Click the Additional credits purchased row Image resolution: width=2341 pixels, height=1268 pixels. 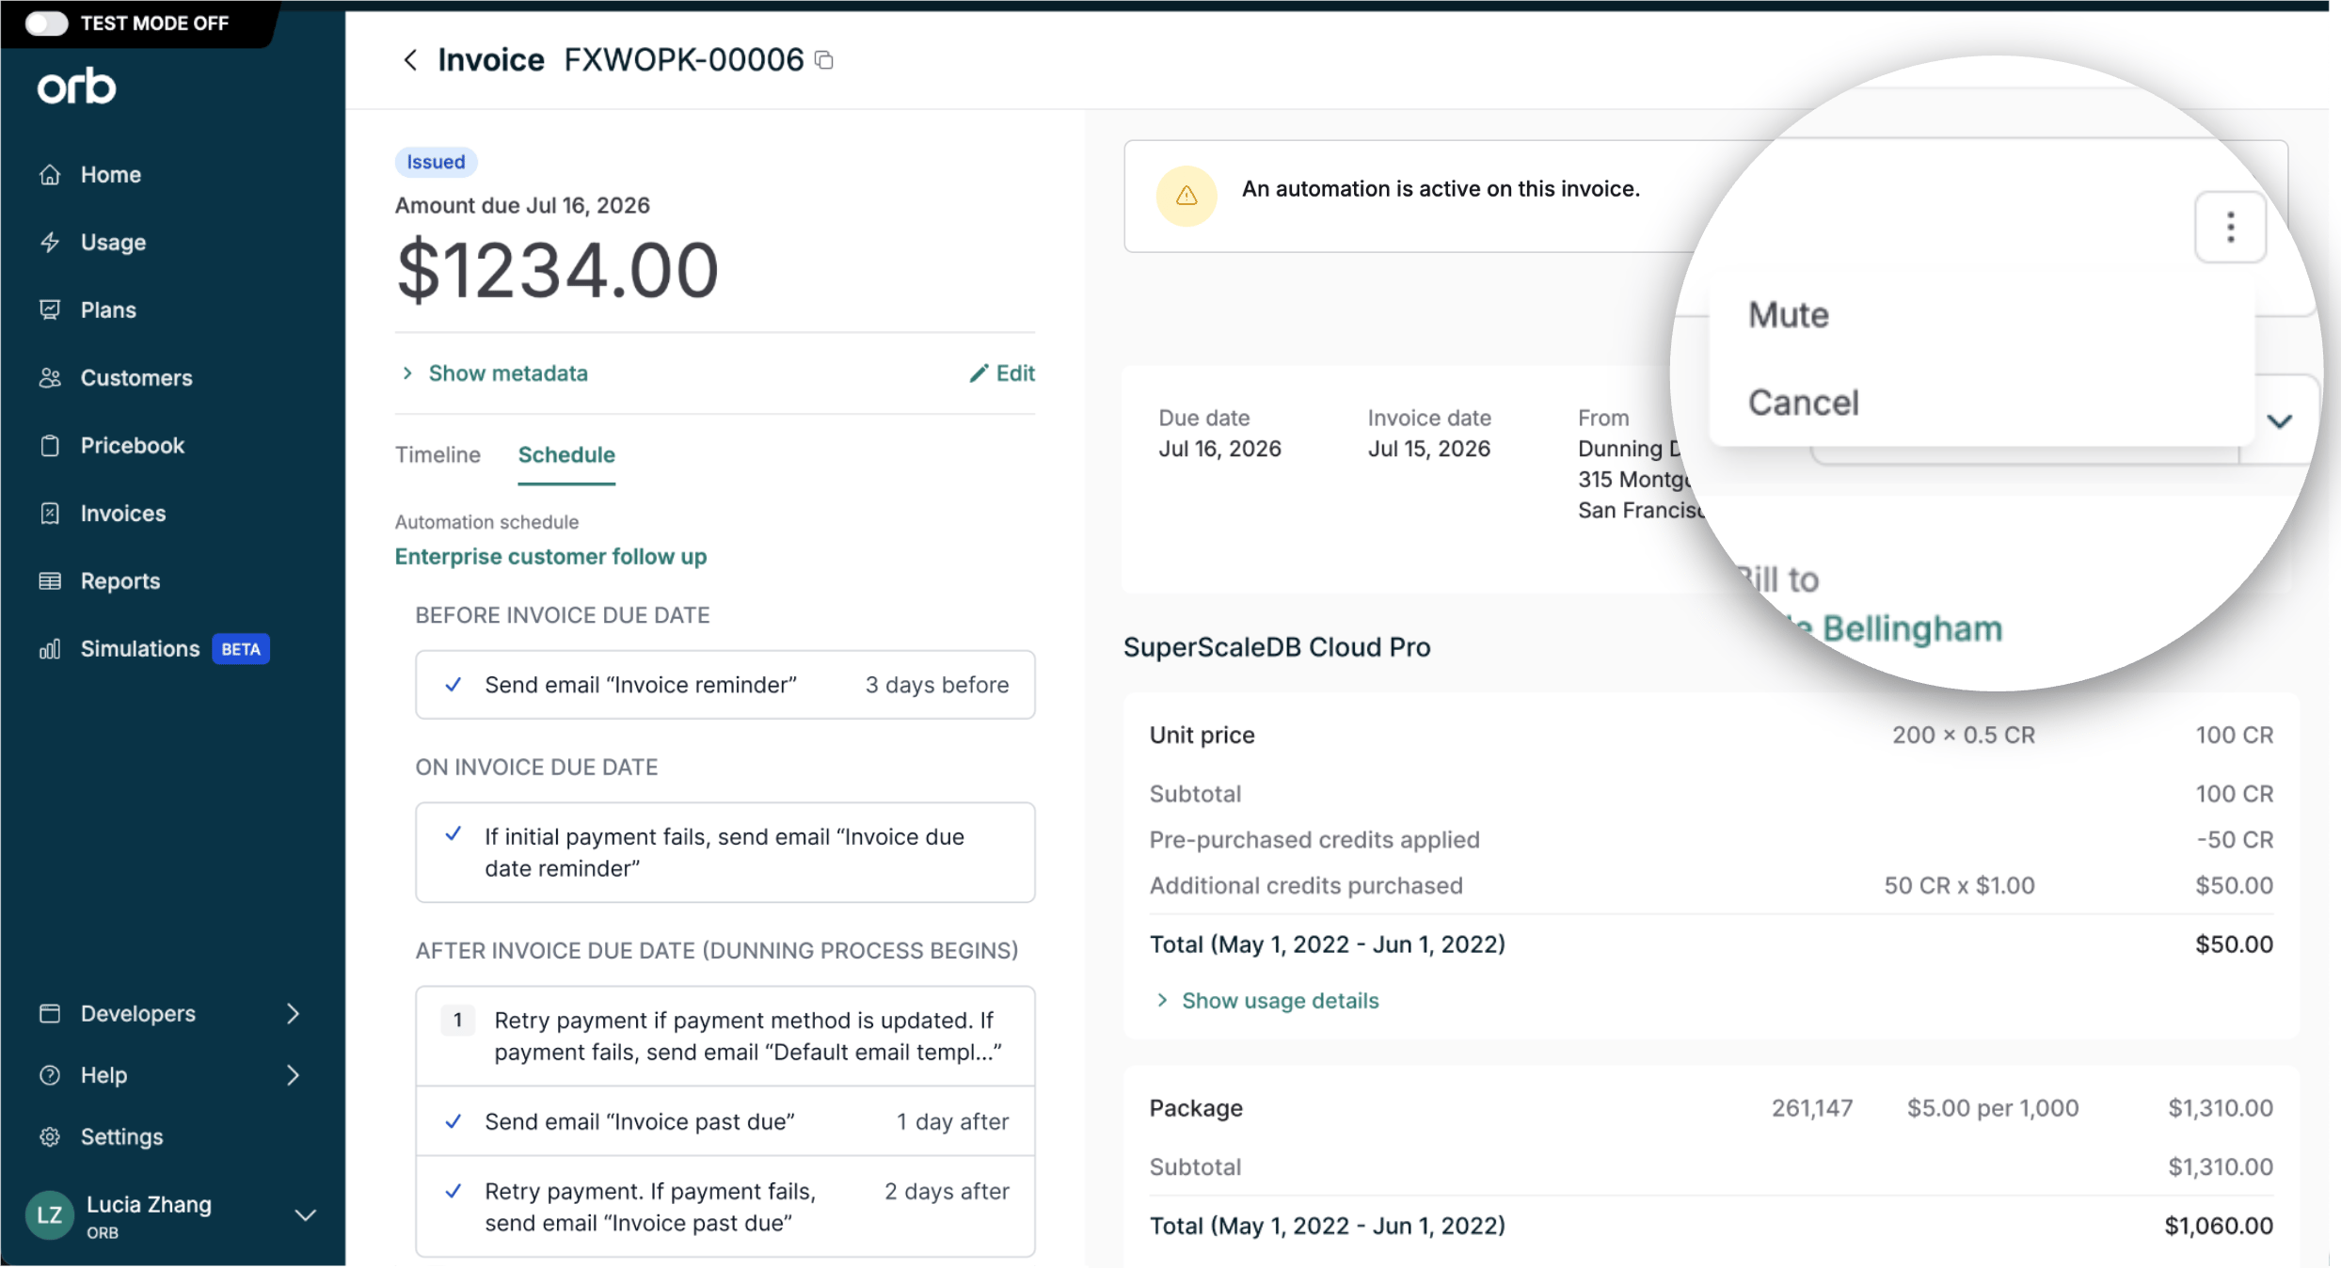point(1712,885)
